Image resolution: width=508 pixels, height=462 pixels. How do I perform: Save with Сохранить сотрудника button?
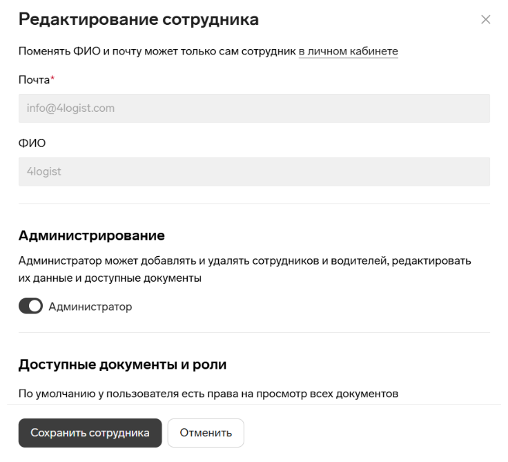pyautogui.click(x=90, y=432)
